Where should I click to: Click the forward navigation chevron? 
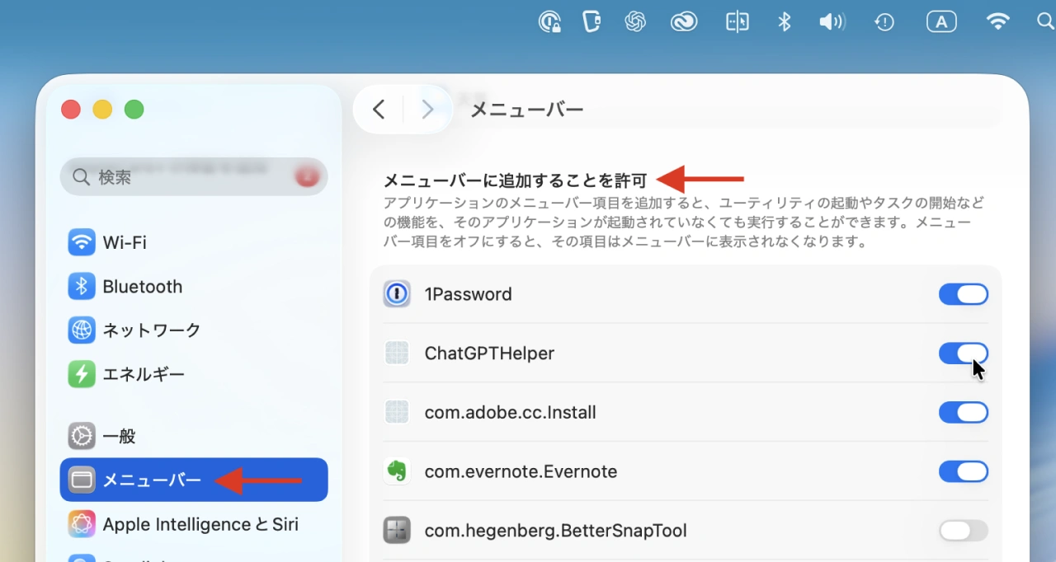[x=427, y=109]
